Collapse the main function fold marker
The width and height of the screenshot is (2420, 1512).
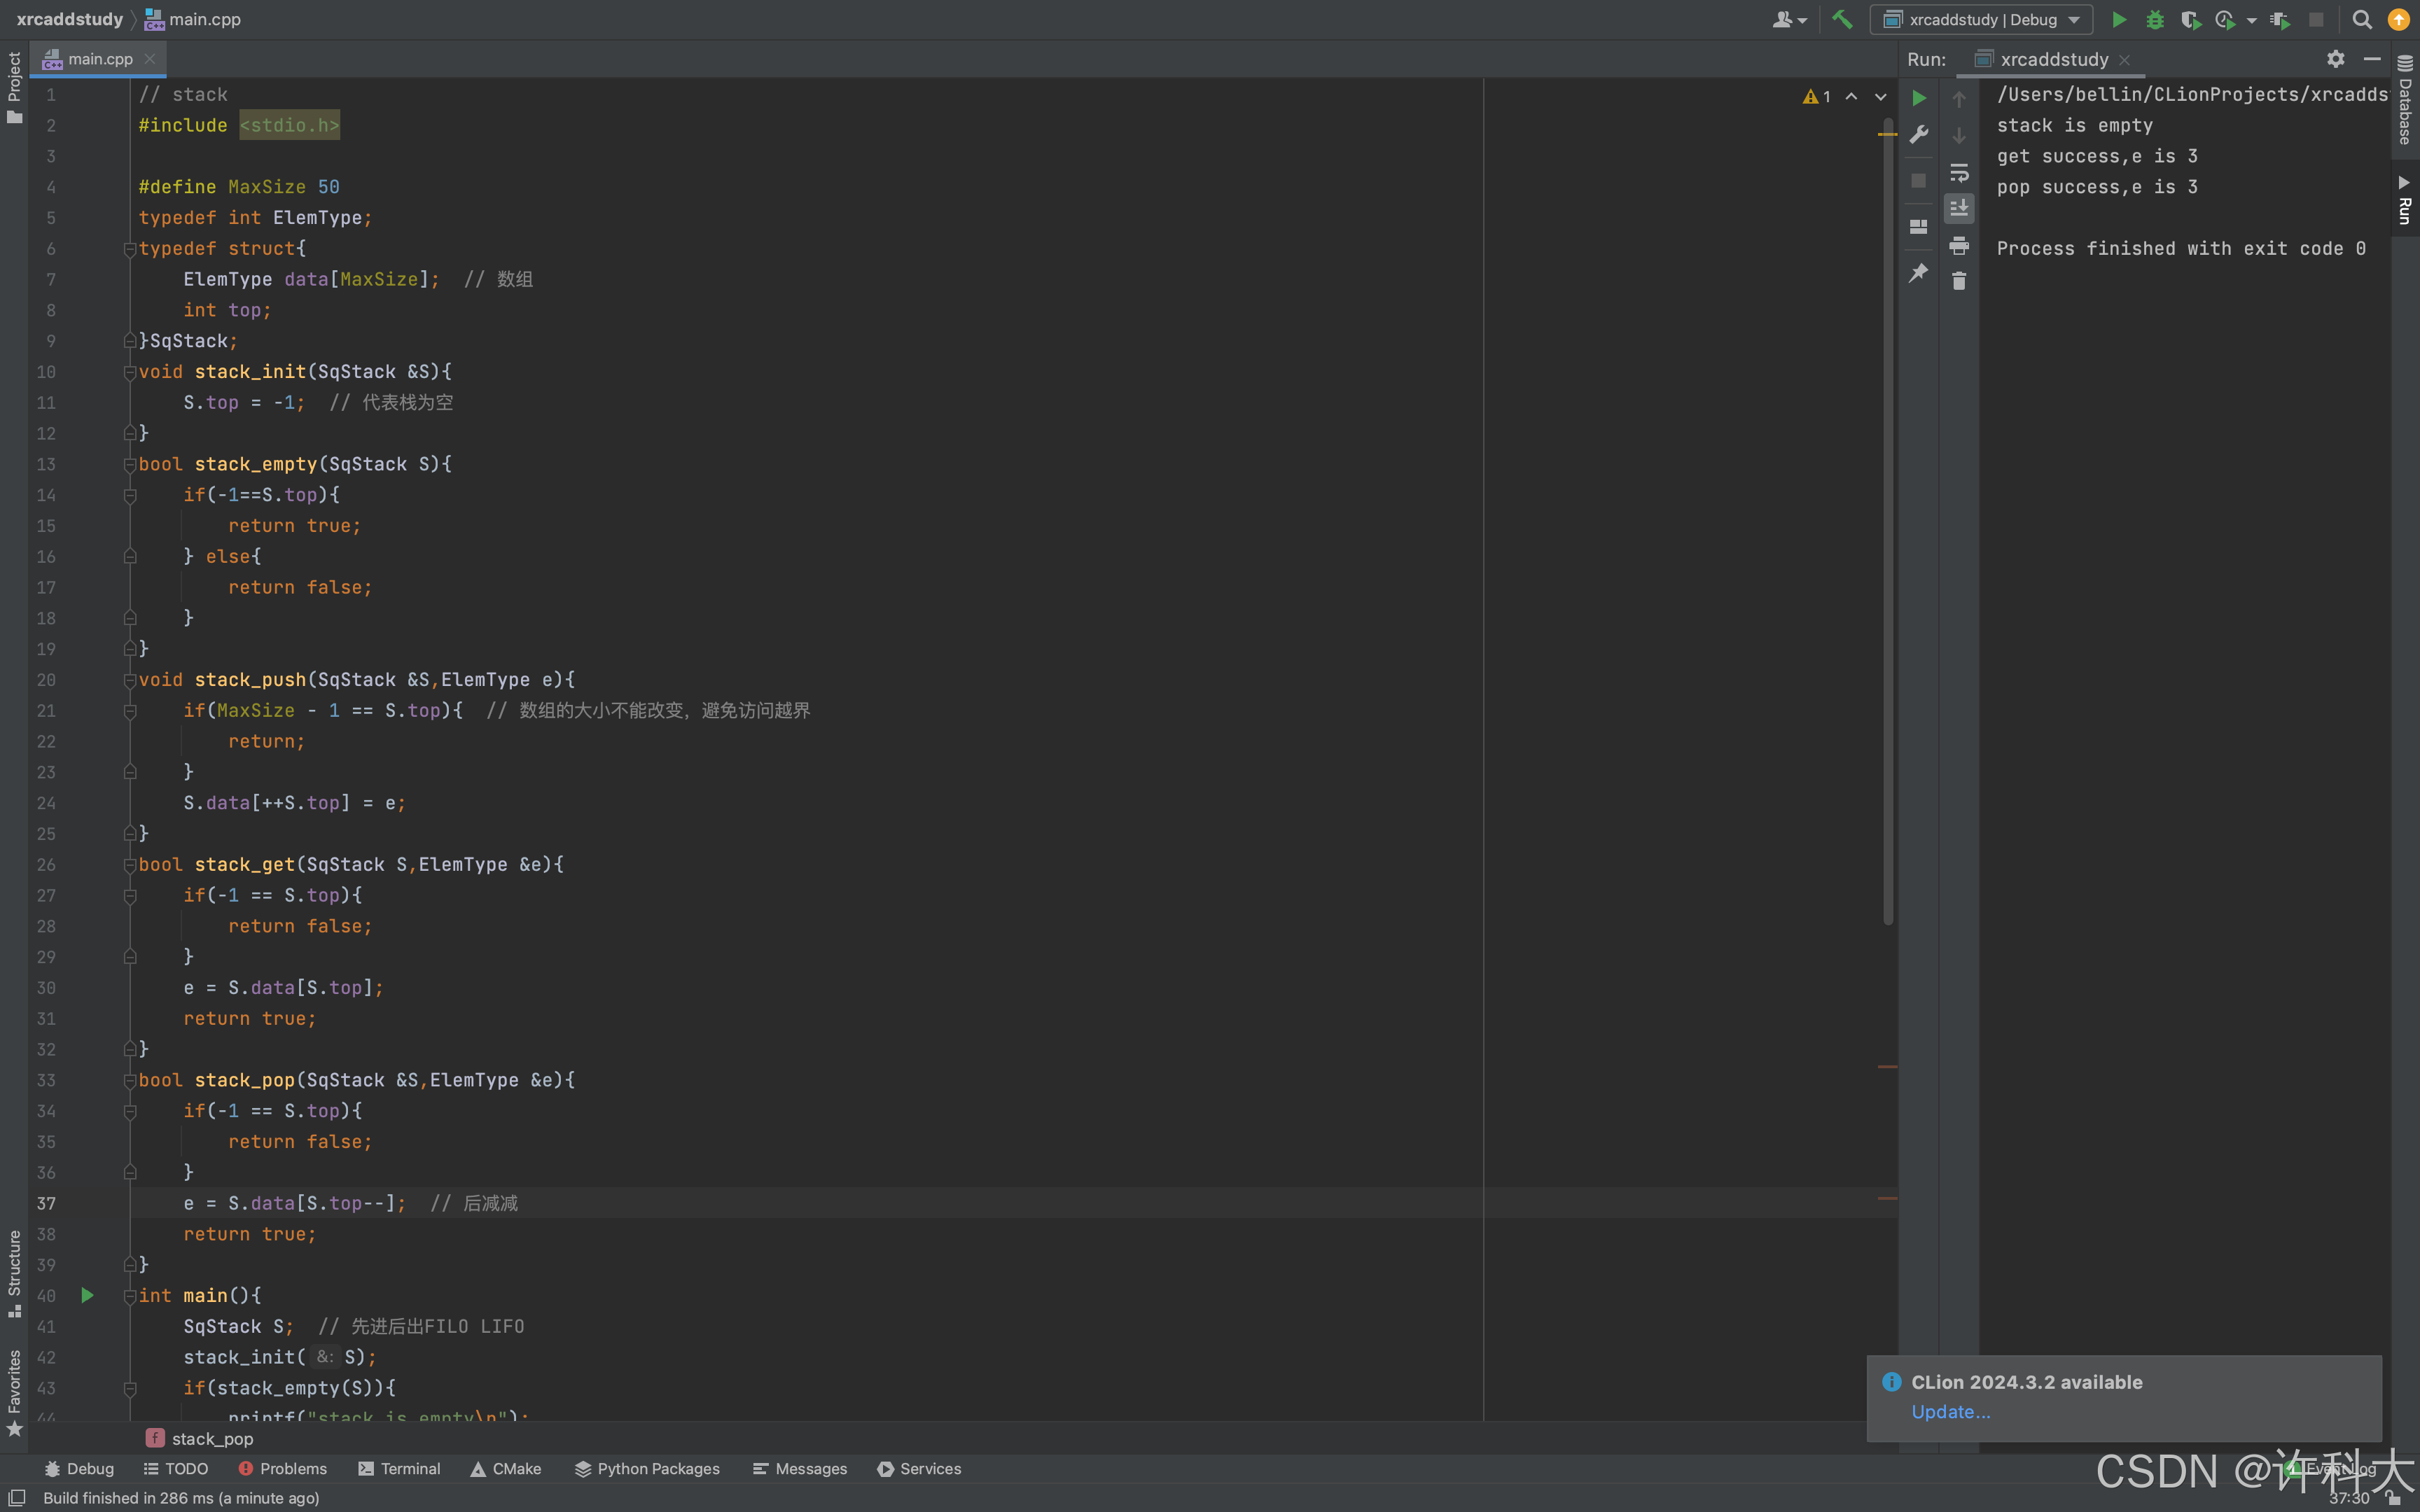130,1296
